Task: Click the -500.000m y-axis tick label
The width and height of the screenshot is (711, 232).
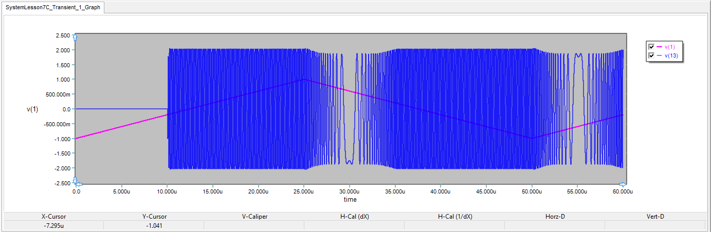Action: (56, 124)
